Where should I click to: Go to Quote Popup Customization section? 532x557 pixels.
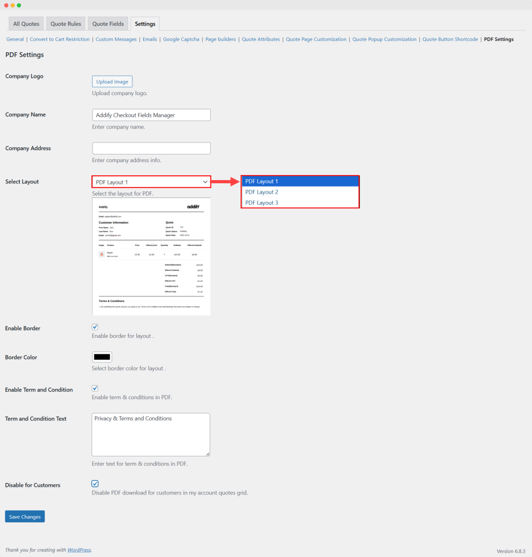click(x=384, y=39)
